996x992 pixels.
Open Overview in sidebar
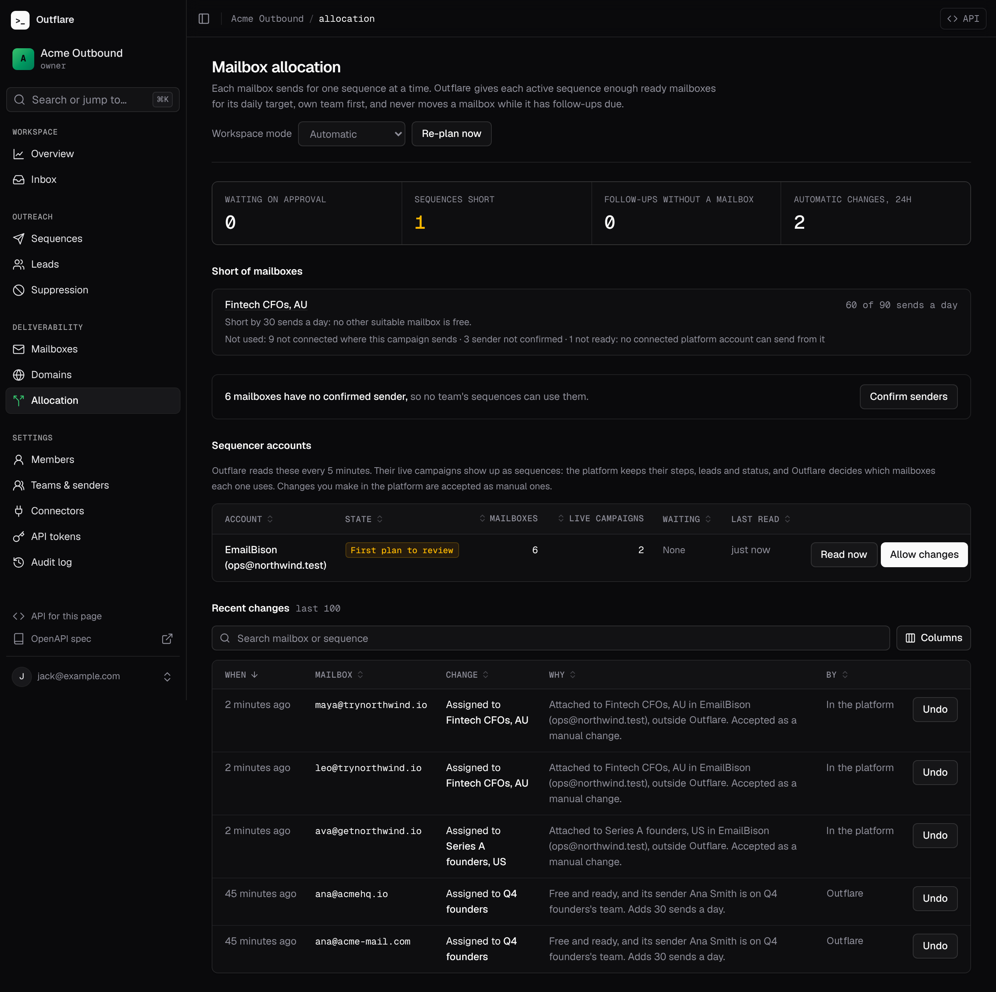[x=93, y=154]
